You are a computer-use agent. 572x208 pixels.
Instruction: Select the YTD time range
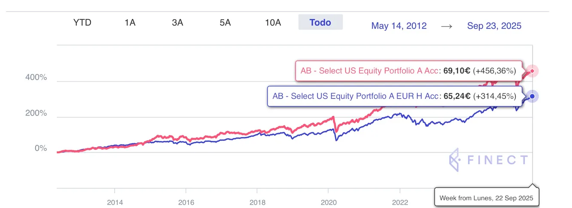tap(82, 23)
